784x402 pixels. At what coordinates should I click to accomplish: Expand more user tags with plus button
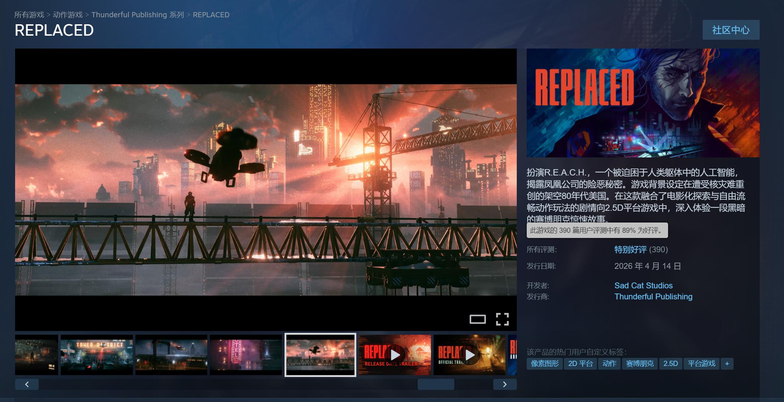(727, 364)
